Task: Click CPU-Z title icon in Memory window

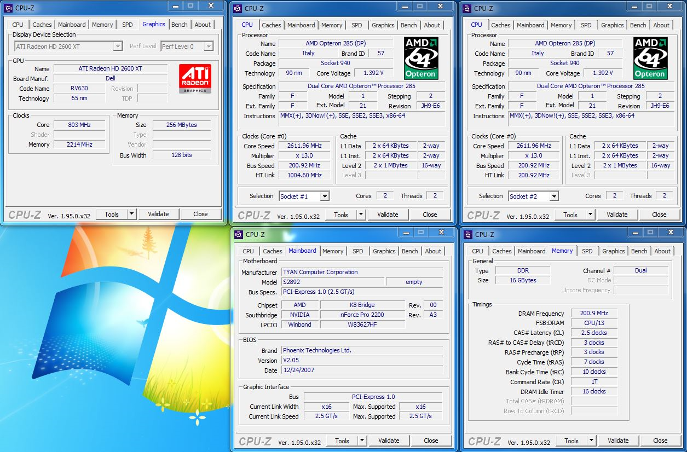Action: pos(468,235)
